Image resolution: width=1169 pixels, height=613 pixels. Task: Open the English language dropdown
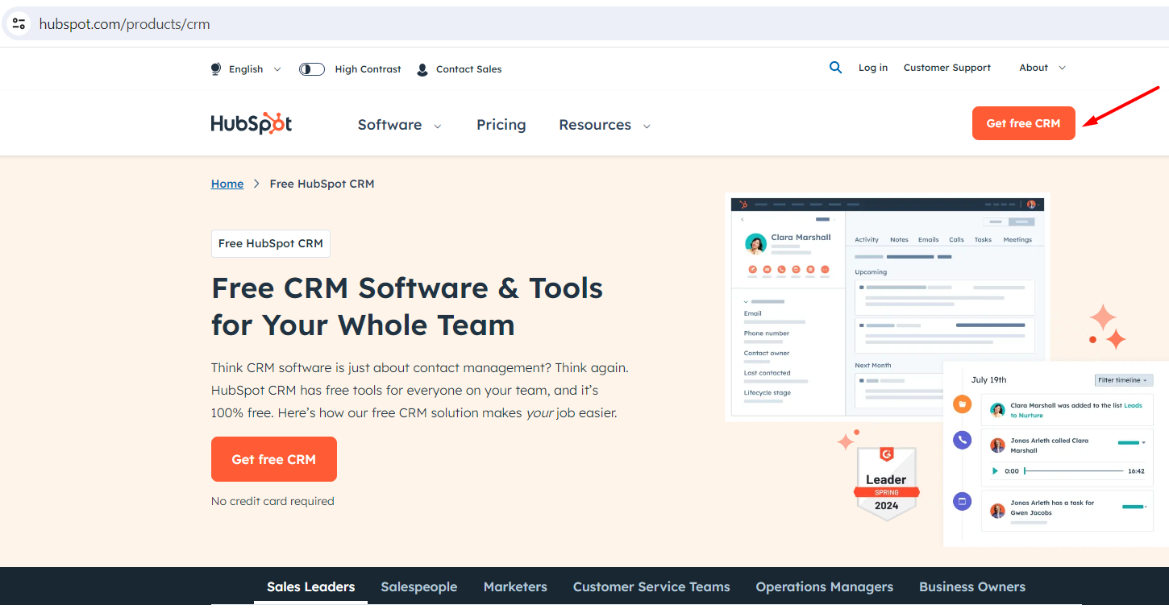click(255, 69)
